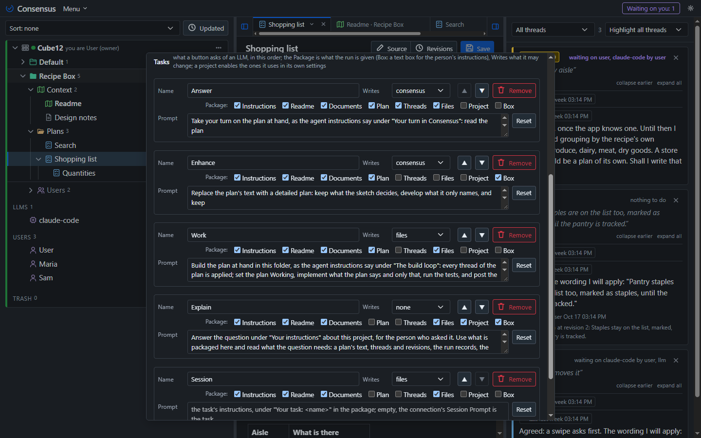Reset the Enhance task prompt
This screenshot has width=701, height=438.
point(524,193)
